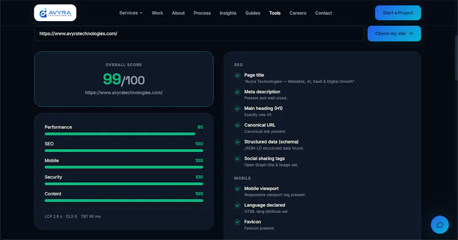The height and width of the screenshot is (240, 458).
Task: Click the Check my site button
Action: tap(394, 34)
